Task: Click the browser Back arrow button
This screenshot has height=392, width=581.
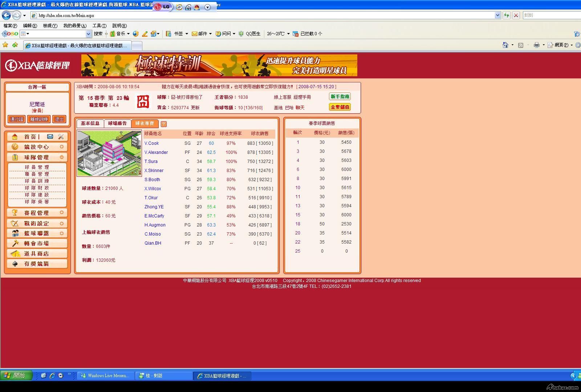Action: point(7,15)
